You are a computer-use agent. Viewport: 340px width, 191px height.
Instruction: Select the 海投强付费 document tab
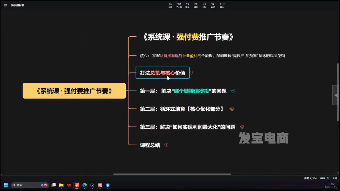[18, 5]
